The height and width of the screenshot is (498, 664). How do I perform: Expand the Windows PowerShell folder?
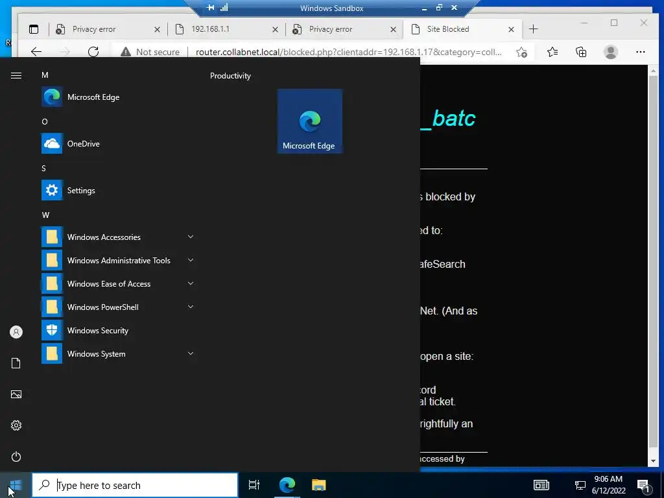[x=118, y=307]
